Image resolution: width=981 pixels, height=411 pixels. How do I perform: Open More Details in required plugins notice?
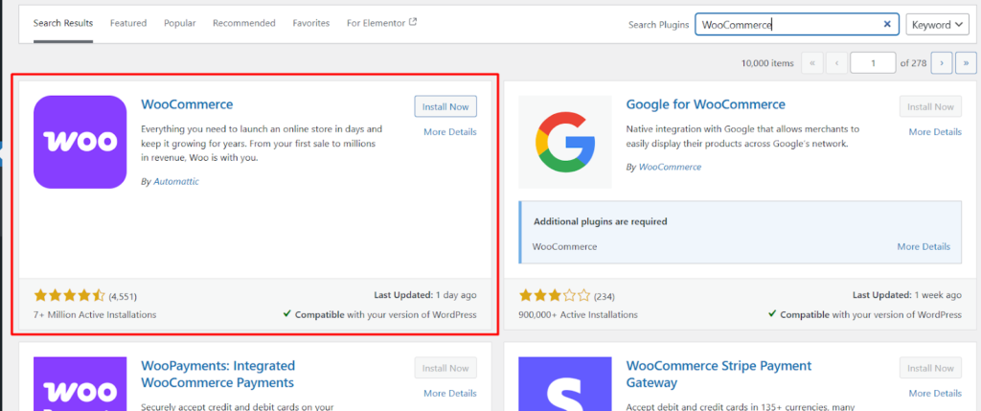pos(924,246)
